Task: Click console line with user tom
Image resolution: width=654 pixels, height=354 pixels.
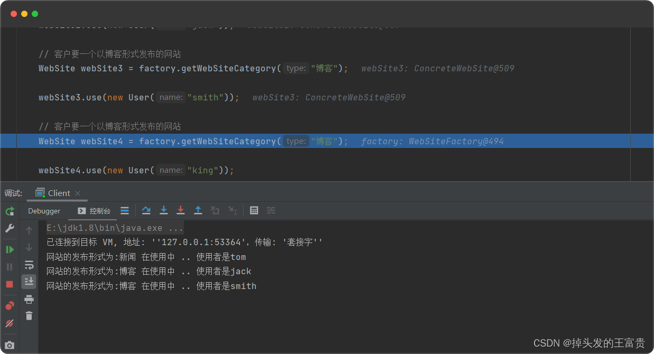Action: click(x=146, y=257)
